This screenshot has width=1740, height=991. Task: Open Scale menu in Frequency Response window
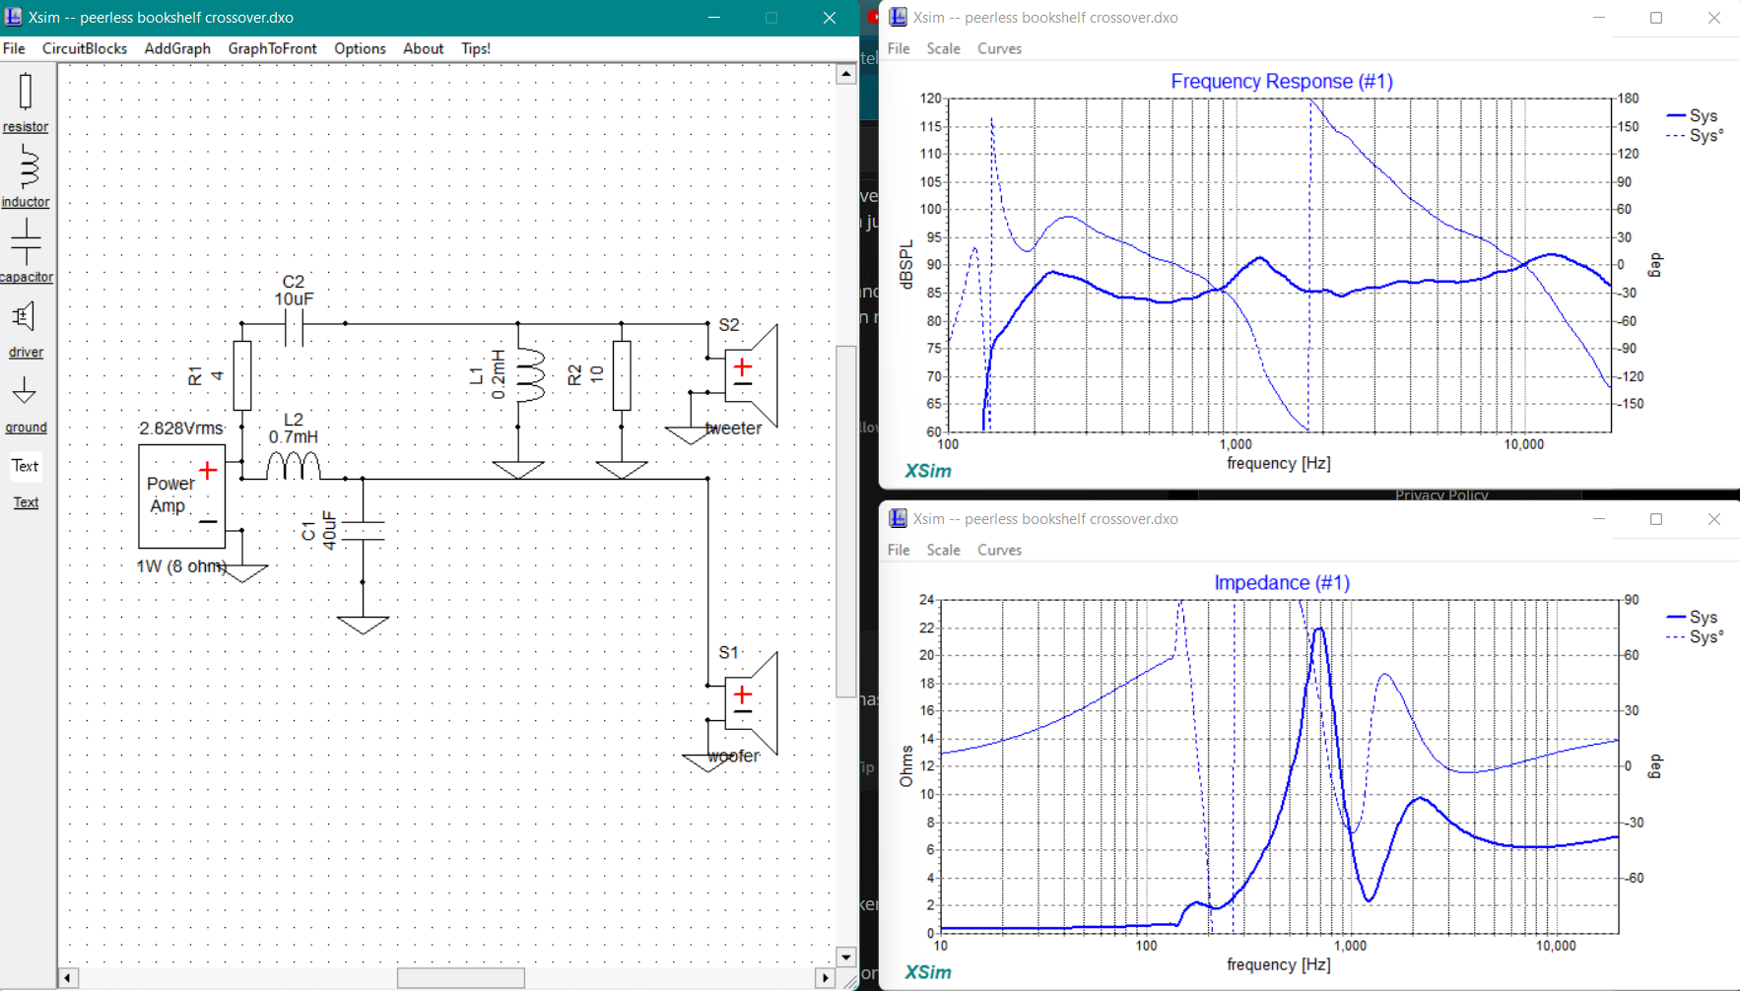pos(943,48)
